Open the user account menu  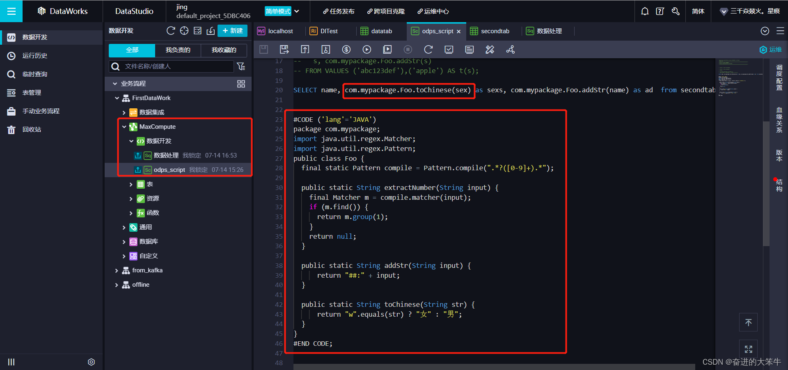click(750, 11)
